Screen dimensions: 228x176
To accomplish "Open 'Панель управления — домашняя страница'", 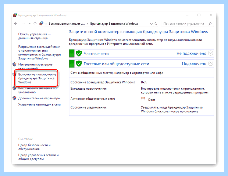I will coord(35,36).
